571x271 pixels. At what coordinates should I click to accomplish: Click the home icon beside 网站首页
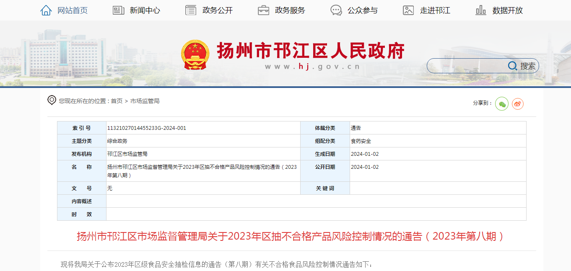[46, 10]
